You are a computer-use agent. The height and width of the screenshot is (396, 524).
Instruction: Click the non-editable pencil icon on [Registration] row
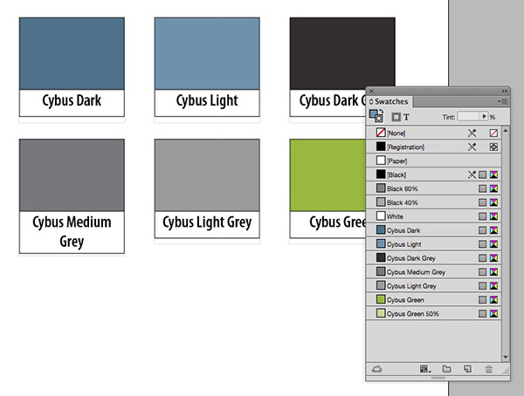[472, 147]
